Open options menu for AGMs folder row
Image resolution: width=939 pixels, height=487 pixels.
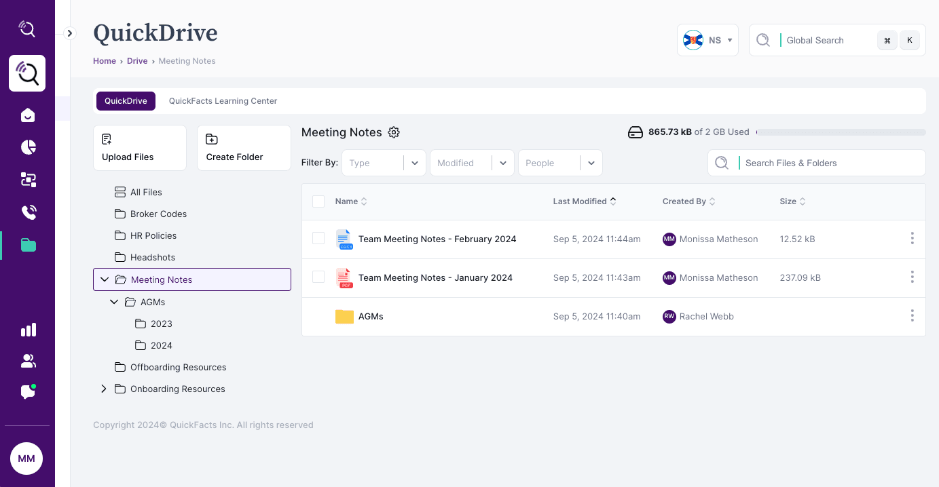pyautogui.click(x=912, y=316)
